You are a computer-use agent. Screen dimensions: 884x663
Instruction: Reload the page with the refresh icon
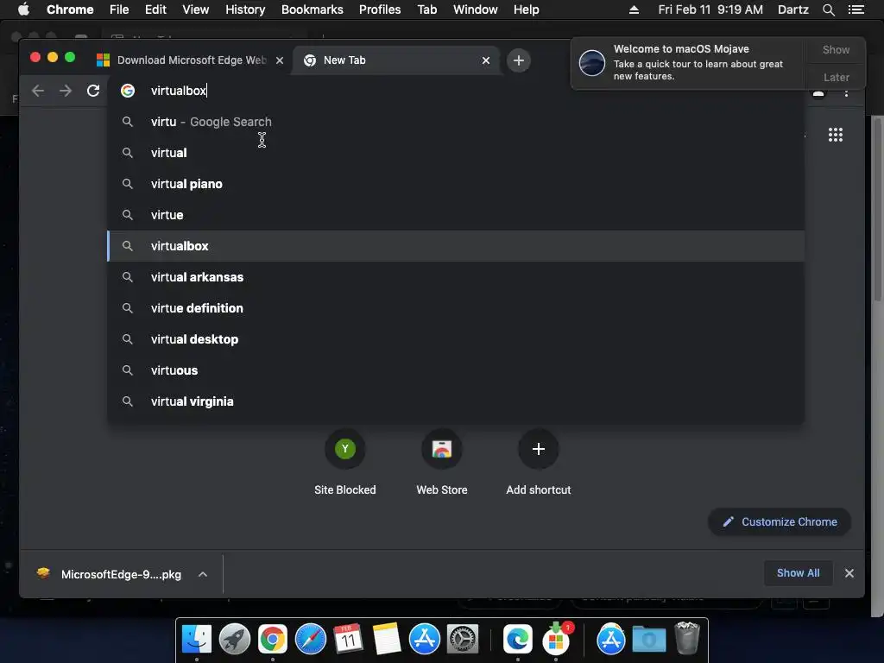[93, 91]
